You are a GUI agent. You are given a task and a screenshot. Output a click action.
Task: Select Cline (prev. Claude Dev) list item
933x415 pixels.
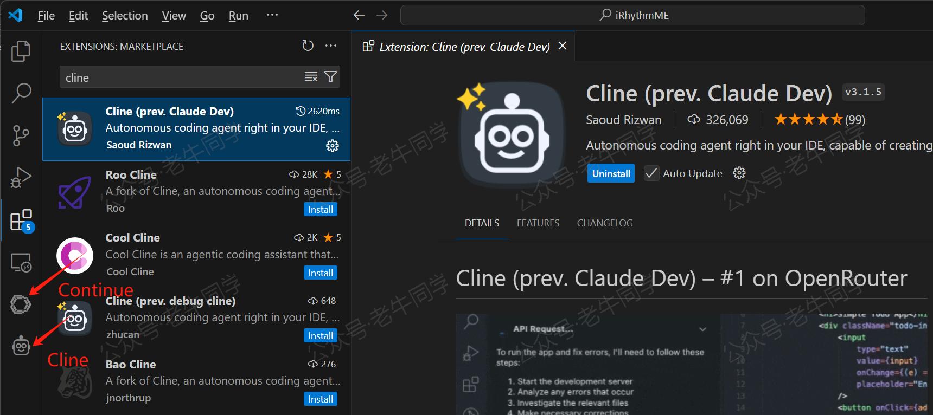click(196, 129)
